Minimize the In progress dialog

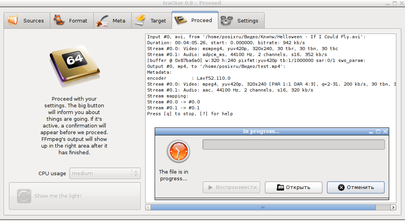click(x=371, y=132)
